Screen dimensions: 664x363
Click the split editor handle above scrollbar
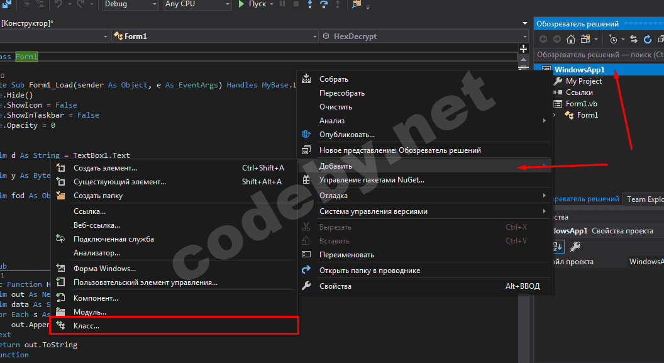tap(523, 48)
